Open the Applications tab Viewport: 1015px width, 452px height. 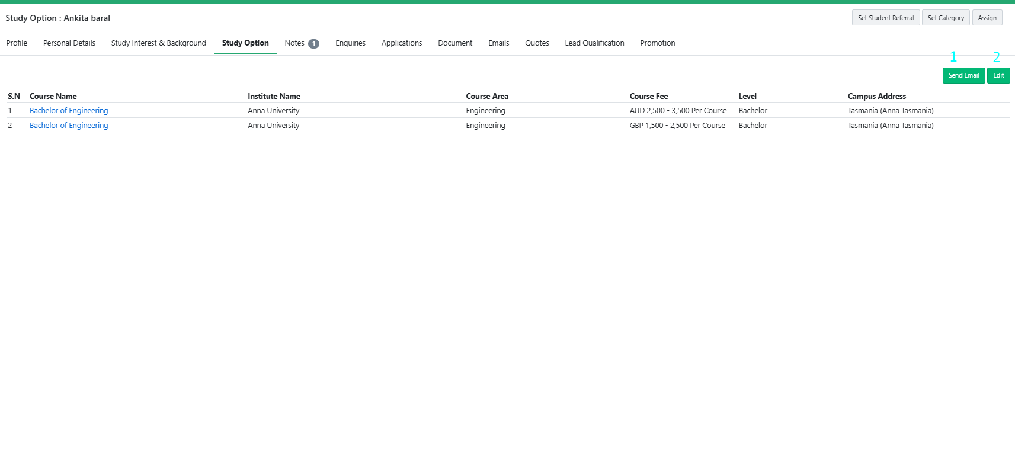coord(402,43)
